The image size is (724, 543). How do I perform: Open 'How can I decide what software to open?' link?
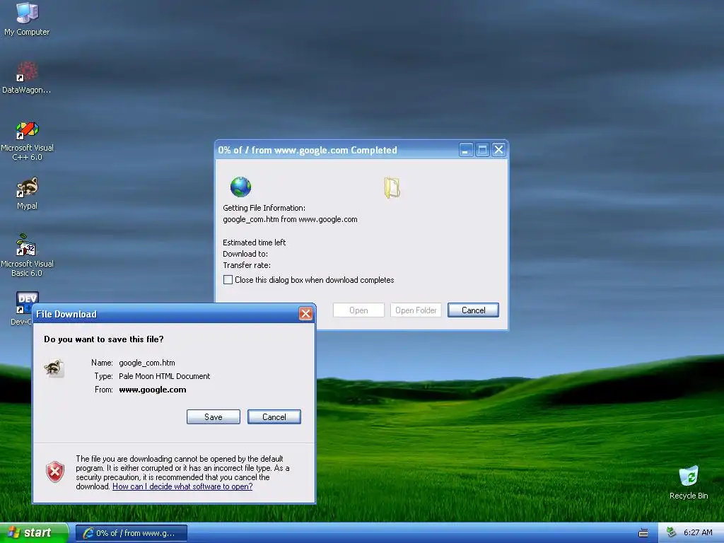pos(182,486)
